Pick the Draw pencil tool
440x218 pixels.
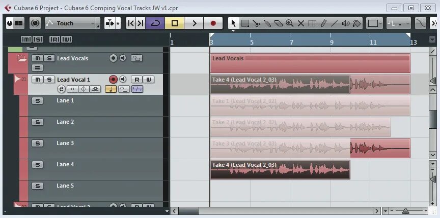click(323, 23)
